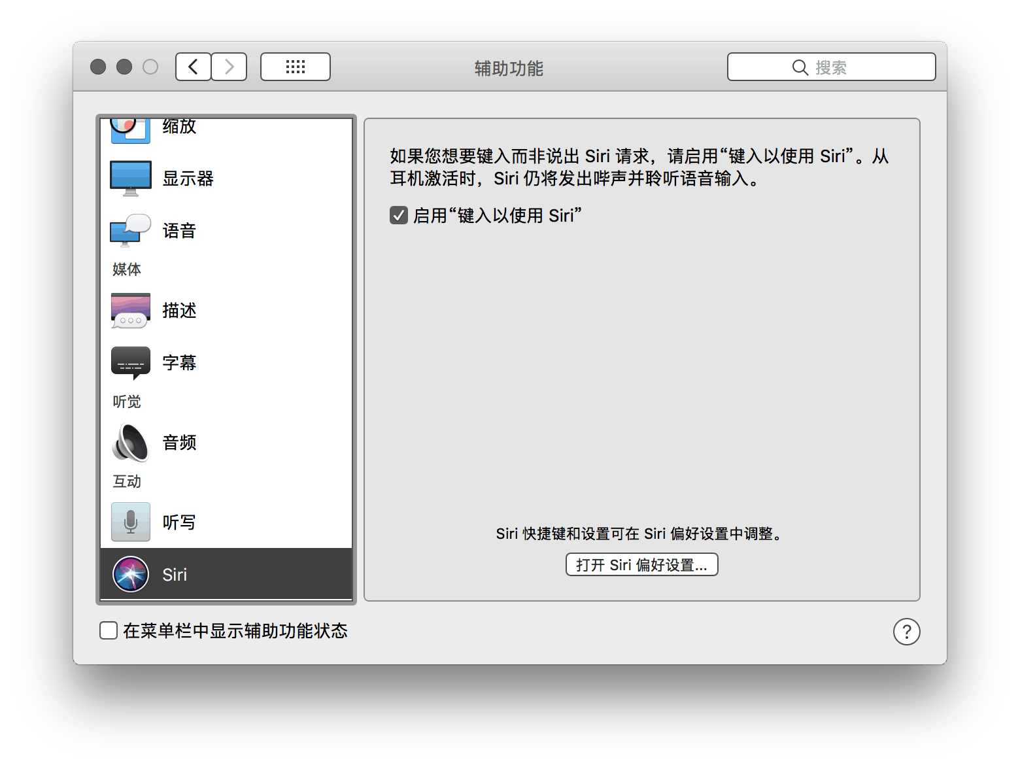
Task: Click the grayed-out window zoom button
Action: [x=150, y=67]
